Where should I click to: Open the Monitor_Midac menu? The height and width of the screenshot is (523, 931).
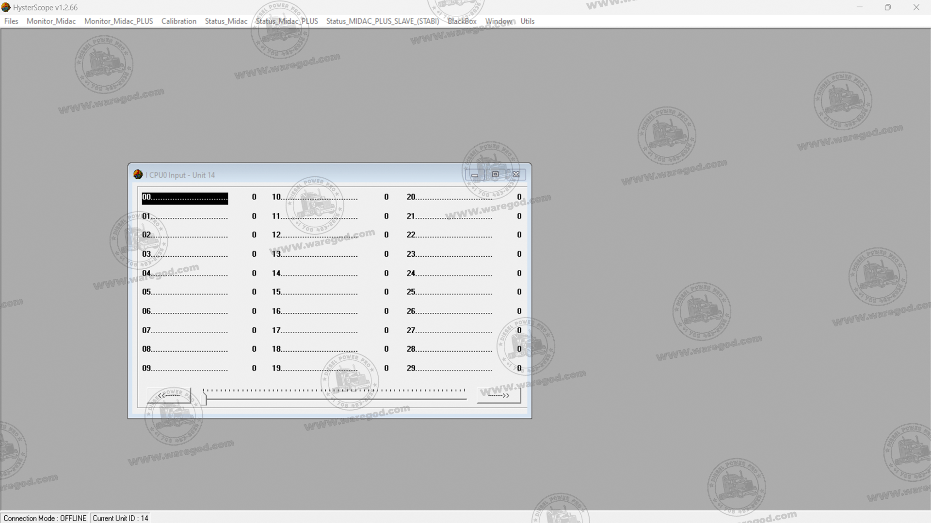coord(51,21)
